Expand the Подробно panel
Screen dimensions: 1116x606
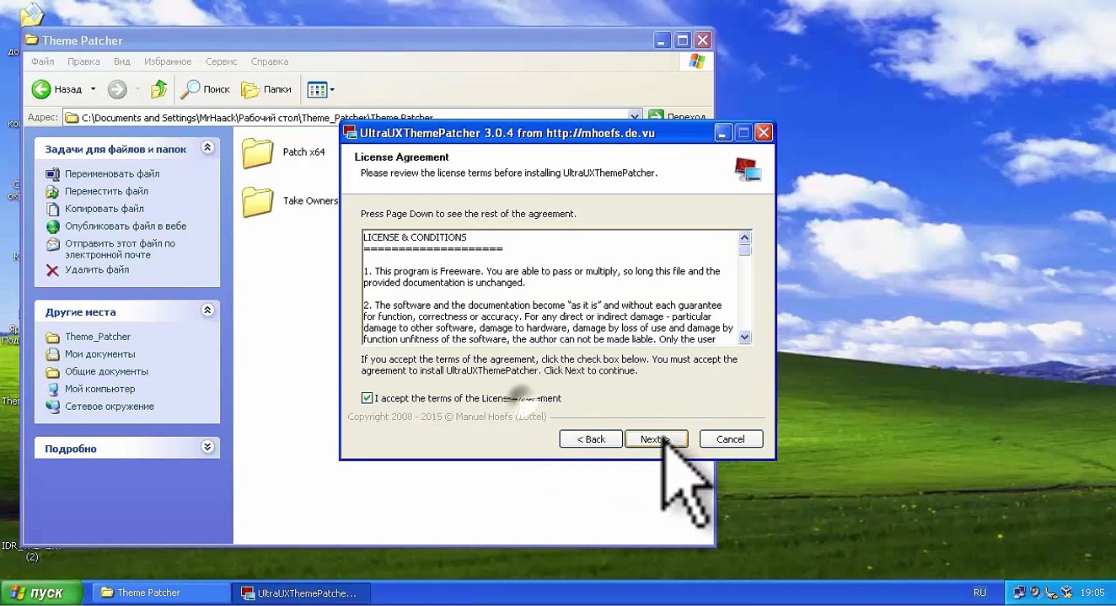pos(207,448)
